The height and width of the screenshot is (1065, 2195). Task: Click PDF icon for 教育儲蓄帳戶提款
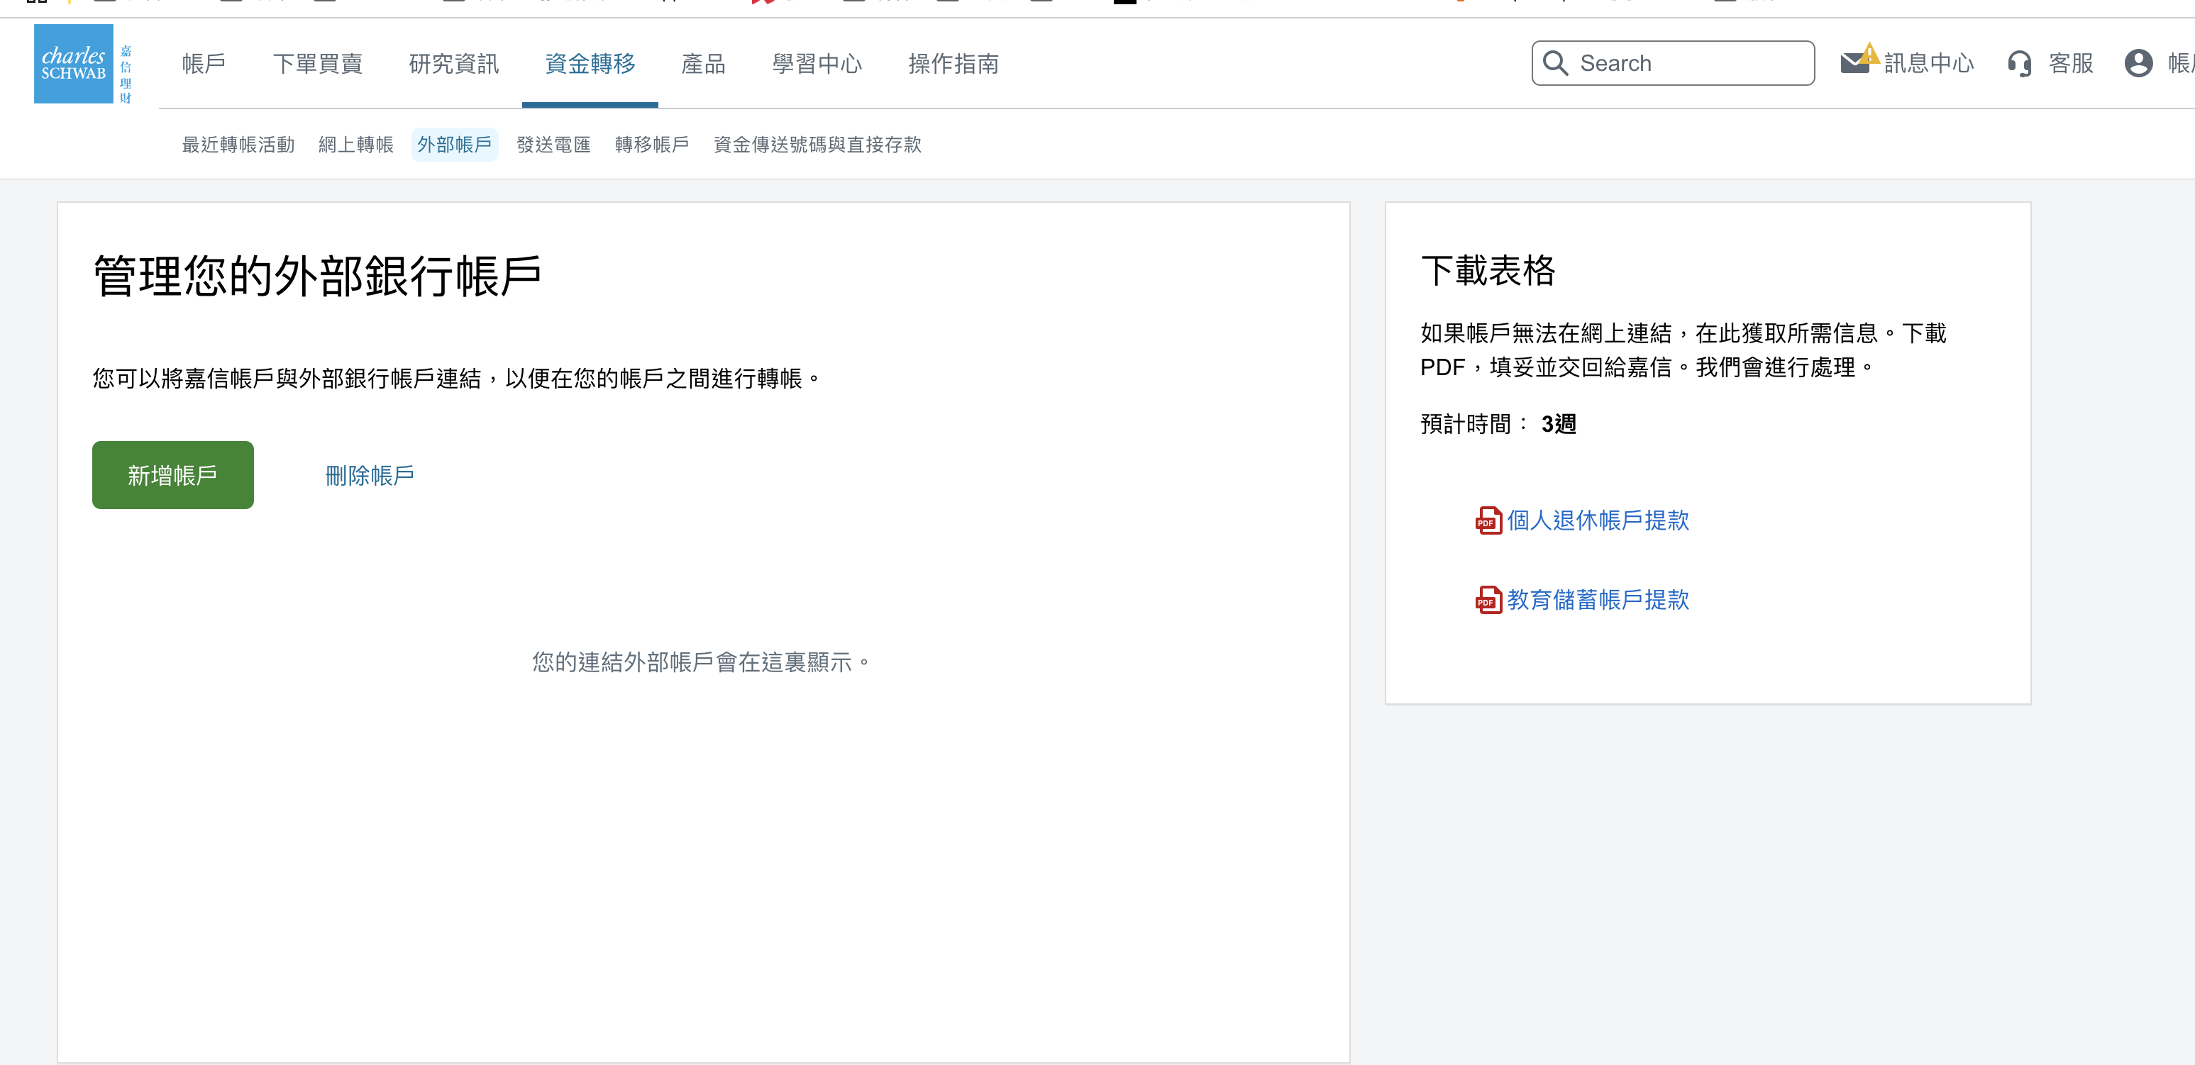click(x=1488, y=599)
